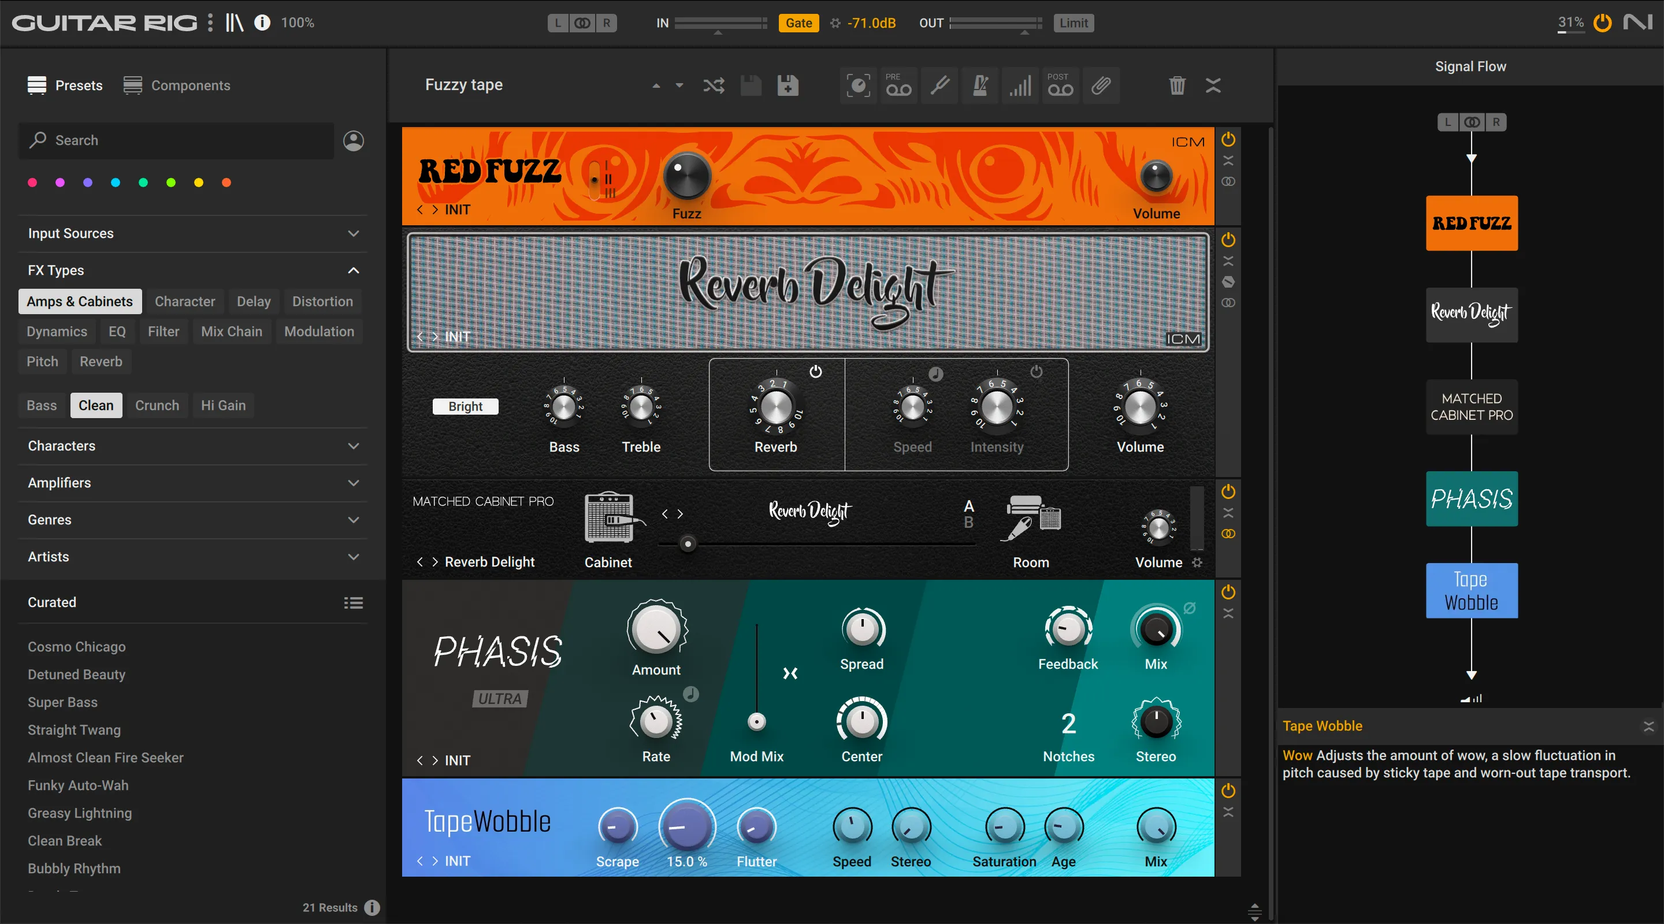This screenshot has height=924, width=1664.
Task: Shuffle presets with the random icon
Action: tap(713, 85)
